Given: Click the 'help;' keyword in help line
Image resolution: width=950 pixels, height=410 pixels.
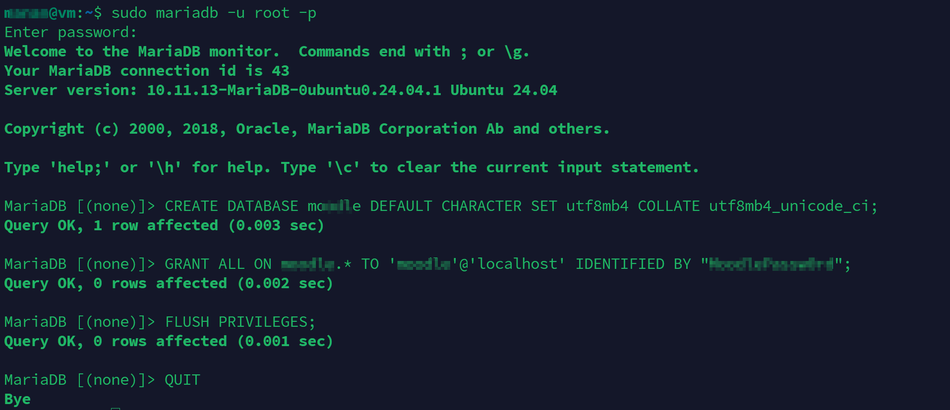Looking at the screenshot, I should [79, 167].
